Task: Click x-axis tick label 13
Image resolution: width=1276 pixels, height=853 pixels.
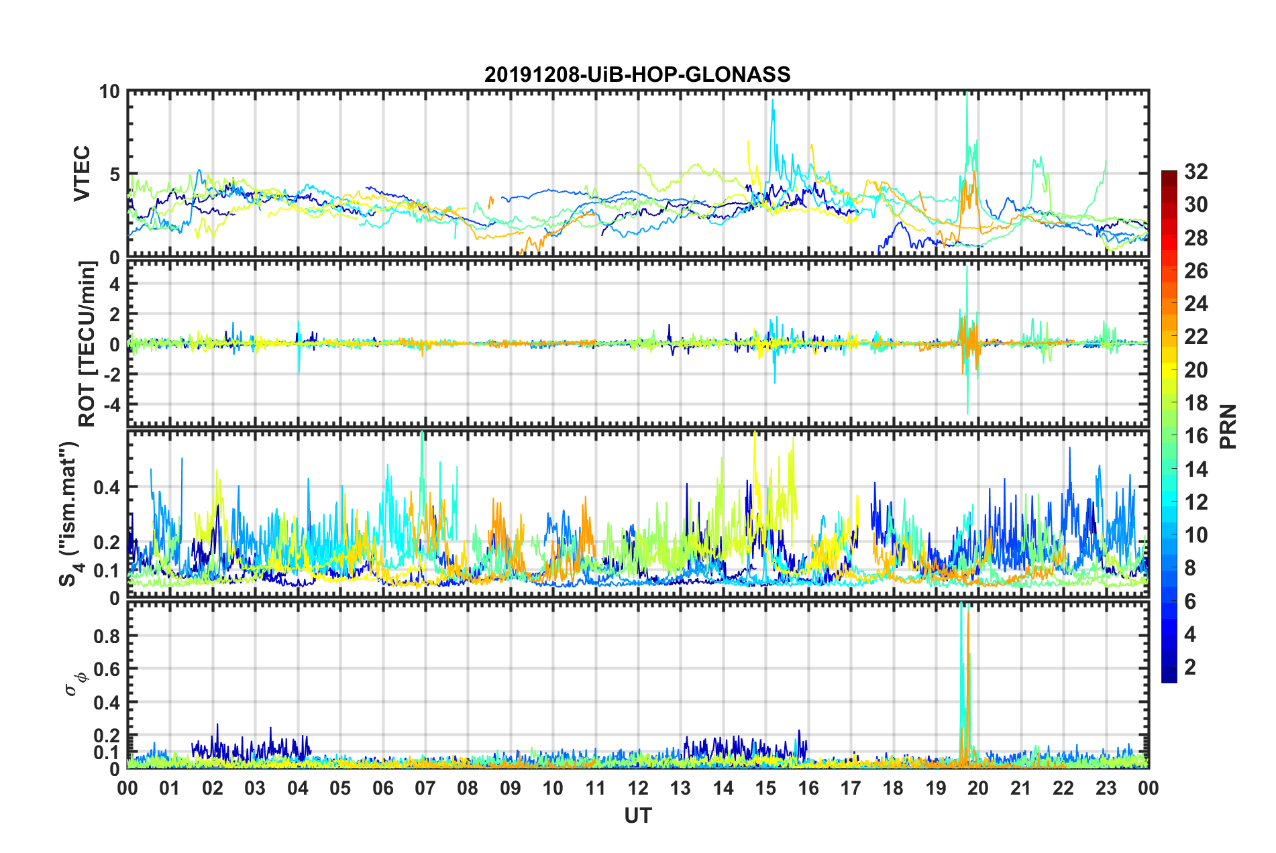Action: point(680,788)
